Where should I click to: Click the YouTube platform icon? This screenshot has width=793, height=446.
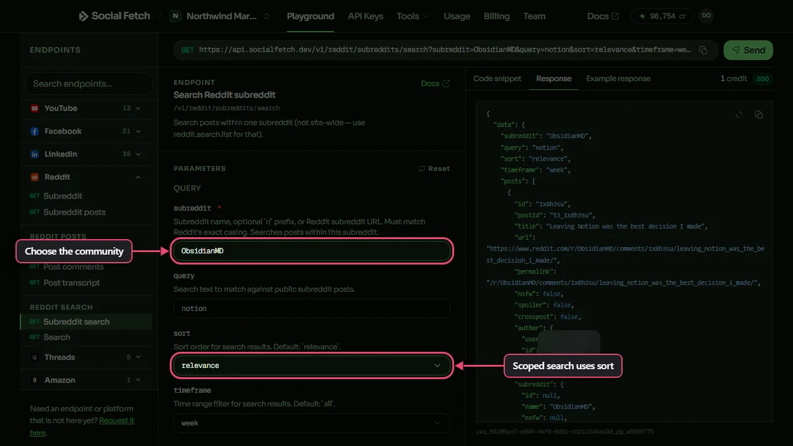click(35, 108)
